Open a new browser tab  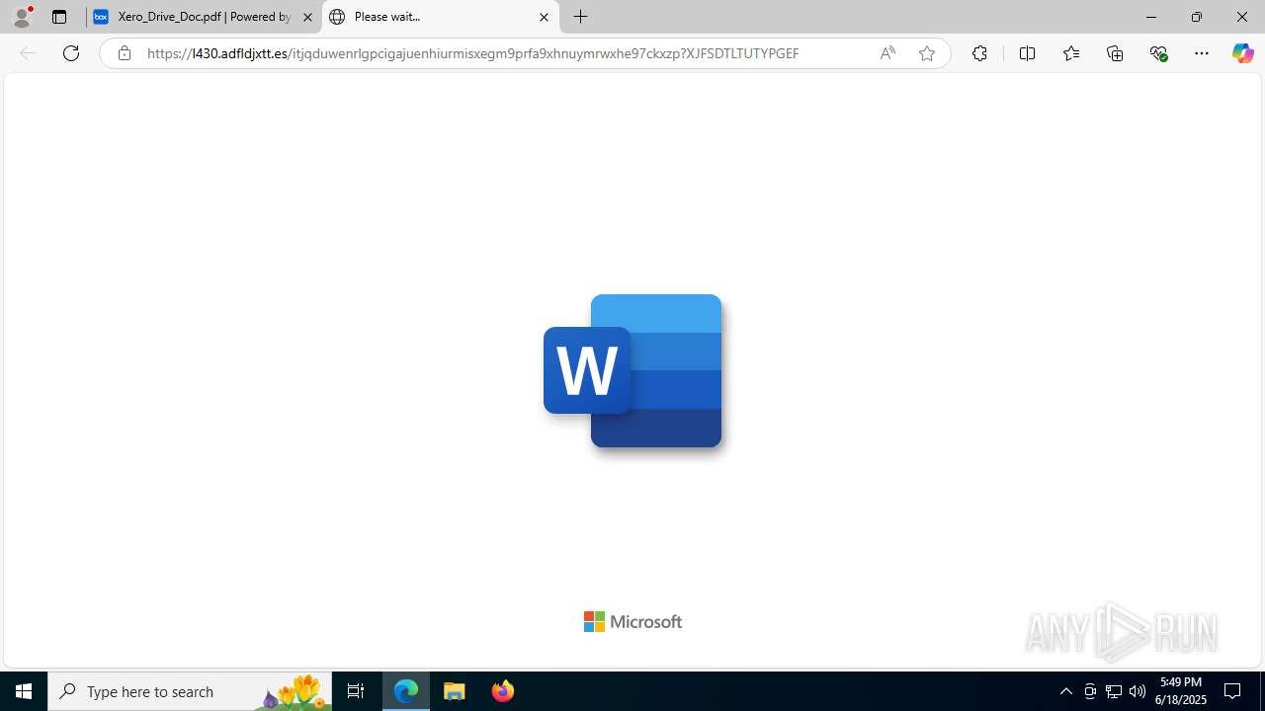pyautogui.click(x=581, y=17)
